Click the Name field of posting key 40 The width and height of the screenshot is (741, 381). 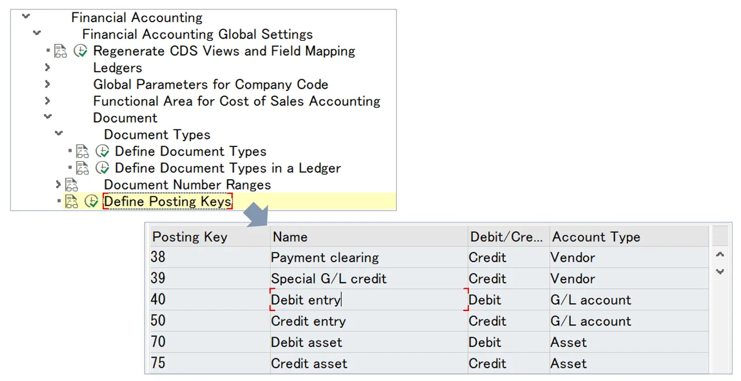point(326,299)
